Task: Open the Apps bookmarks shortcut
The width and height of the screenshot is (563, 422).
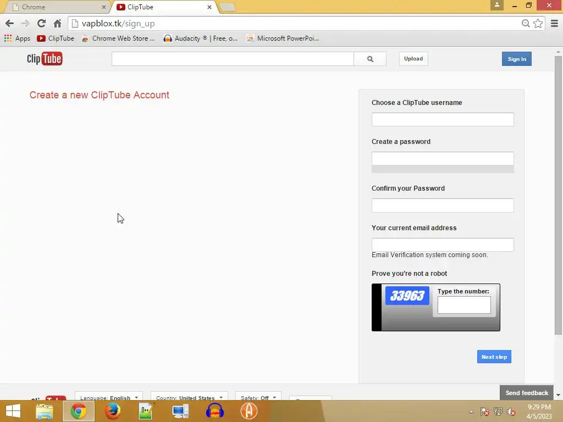Action: (17, 38)
